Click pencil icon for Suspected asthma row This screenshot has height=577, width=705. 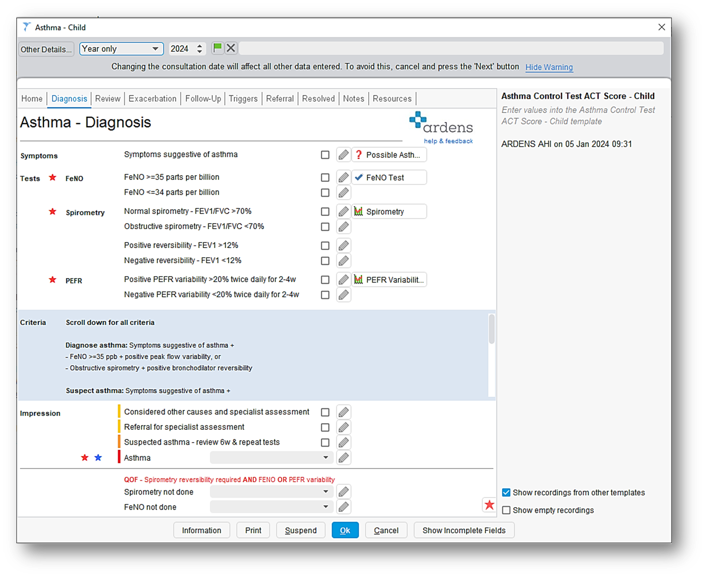coord(344,443)
